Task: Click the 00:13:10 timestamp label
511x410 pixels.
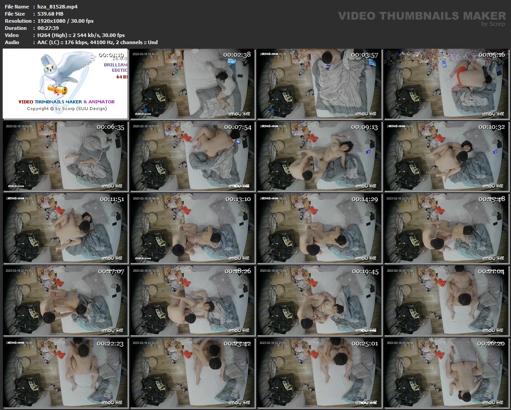Action: (237, 199)
